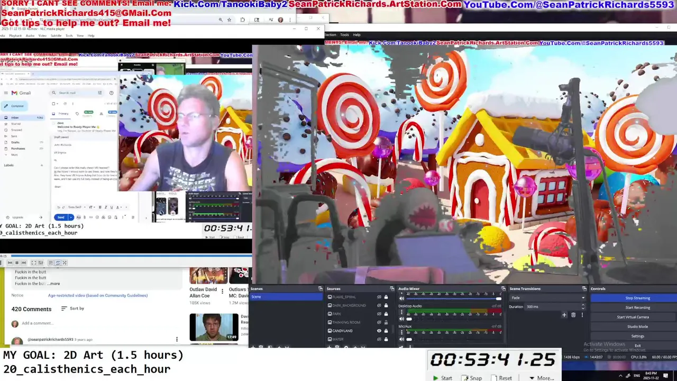The width and height of the screenshot is (677, 381).
Task: Open transition properties three-dot menu
Action: (x=582, y=315)
